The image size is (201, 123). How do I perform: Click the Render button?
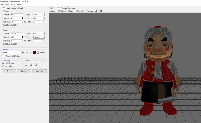coord(24,71)
